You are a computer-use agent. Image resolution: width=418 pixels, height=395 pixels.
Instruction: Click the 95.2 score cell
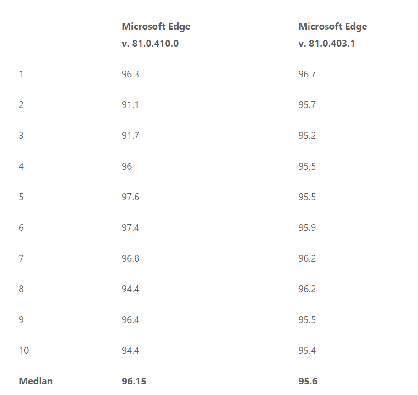(x=307, y=136)
